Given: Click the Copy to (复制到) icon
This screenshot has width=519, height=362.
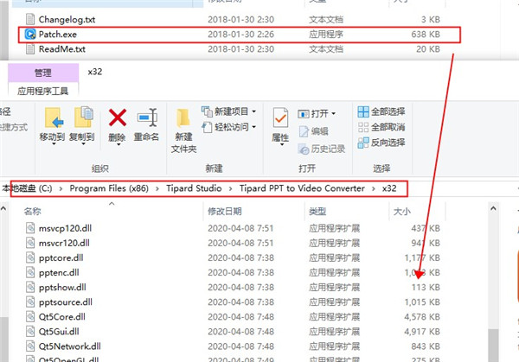Looking at the screenshot, I should click(x=83, y=117).
